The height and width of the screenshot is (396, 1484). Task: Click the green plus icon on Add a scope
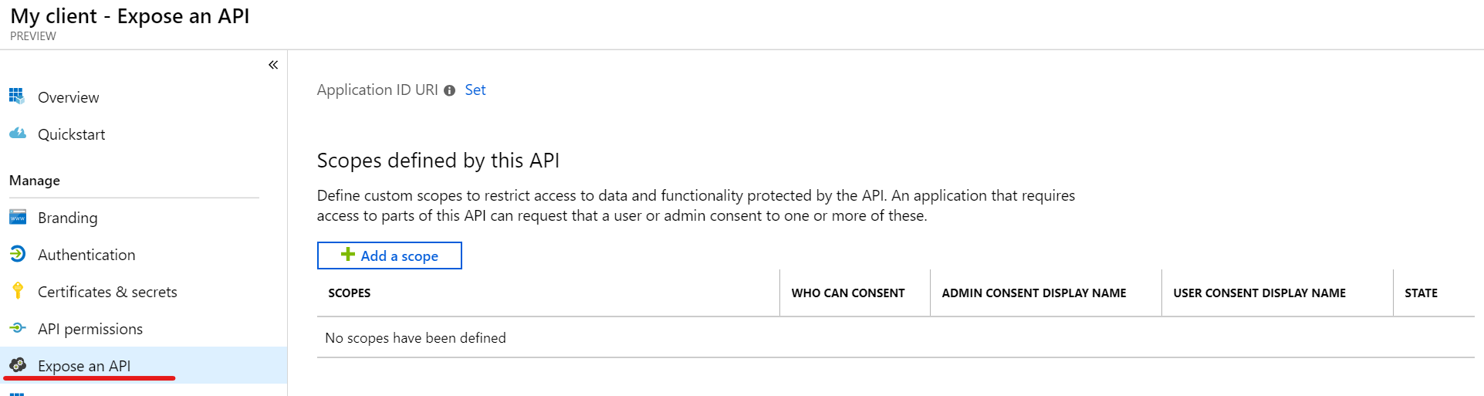(x=348, y=255)
